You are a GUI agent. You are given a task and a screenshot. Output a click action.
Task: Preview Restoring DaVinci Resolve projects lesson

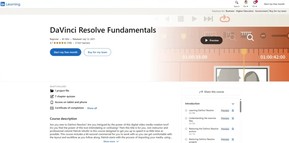(x=225, y=140)
